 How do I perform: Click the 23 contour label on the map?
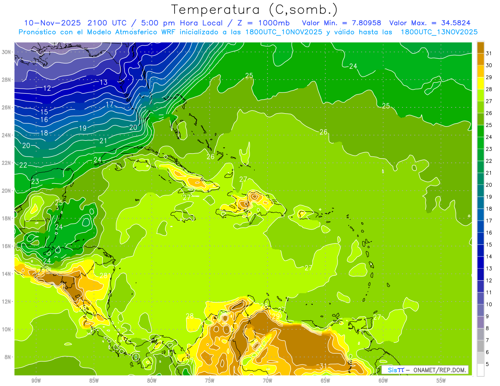click(35, 182)
